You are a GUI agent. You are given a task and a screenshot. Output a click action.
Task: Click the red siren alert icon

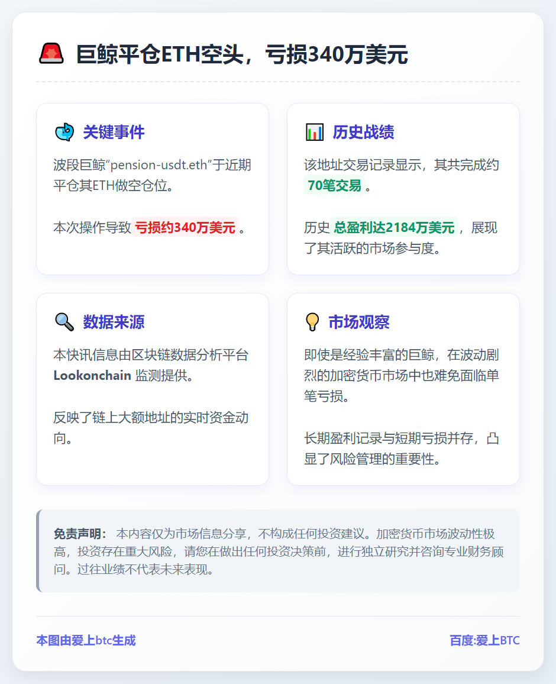click(51, 54)
